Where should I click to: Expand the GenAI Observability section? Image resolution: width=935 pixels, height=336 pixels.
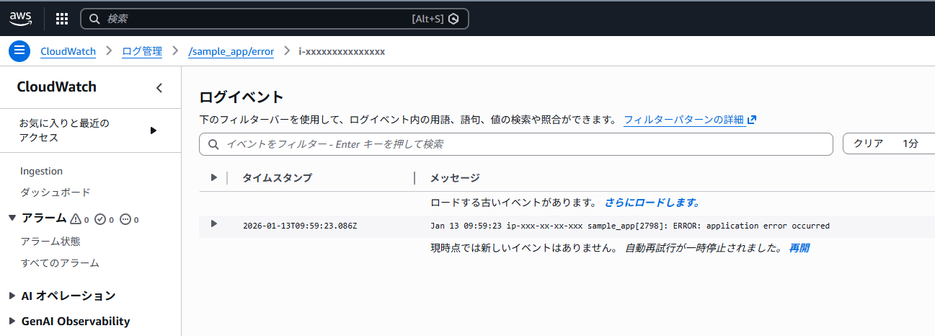12,322
